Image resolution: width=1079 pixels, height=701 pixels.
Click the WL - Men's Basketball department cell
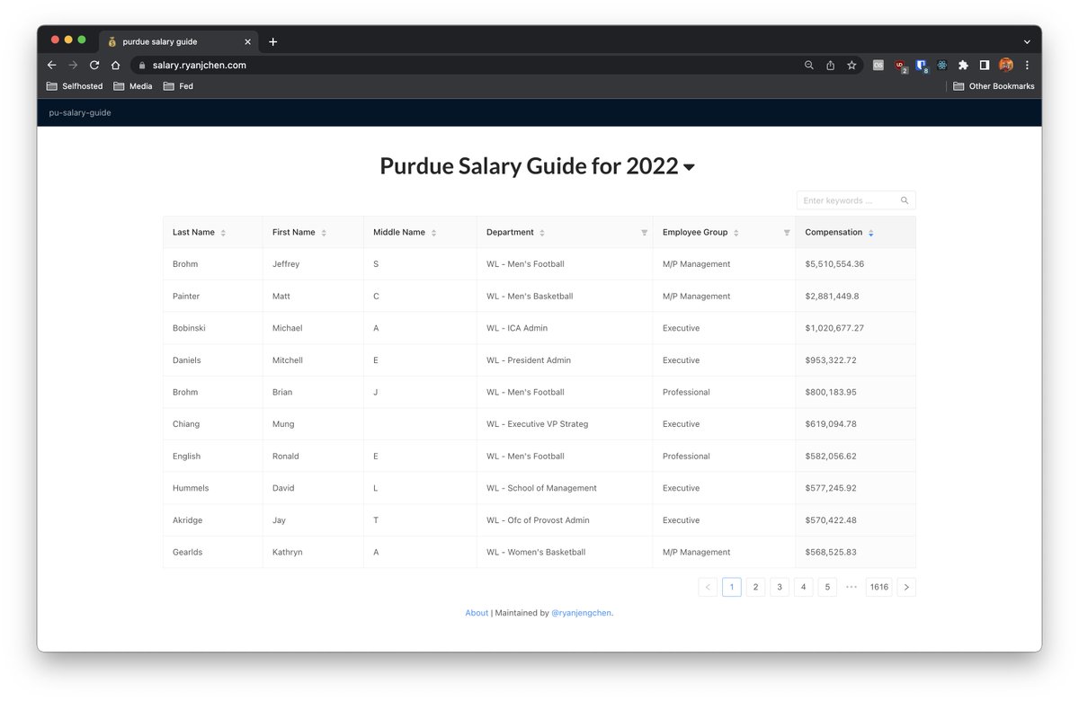pos(565,297)
